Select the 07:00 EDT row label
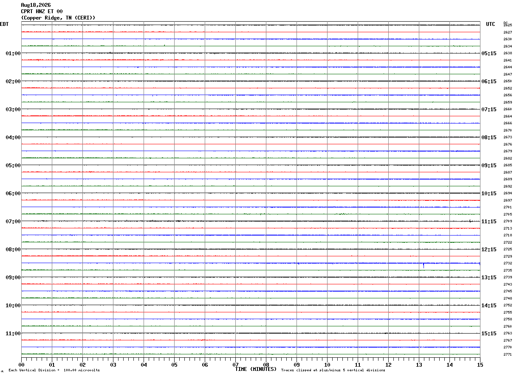The image size is (514, 376). point(13,222)
